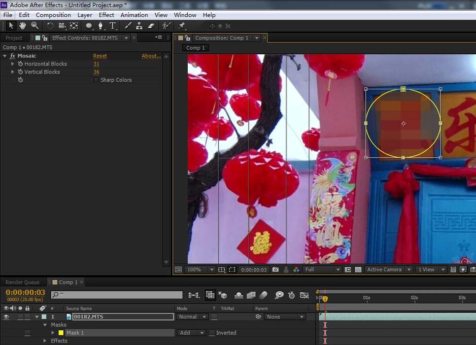Open the mask mode Add dropdown

191,333
